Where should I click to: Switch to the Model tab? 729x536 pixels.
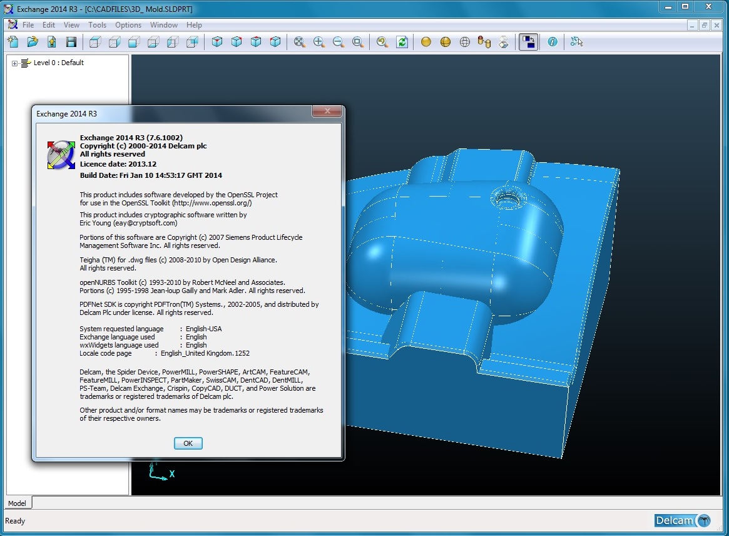(x=17, y=503)
